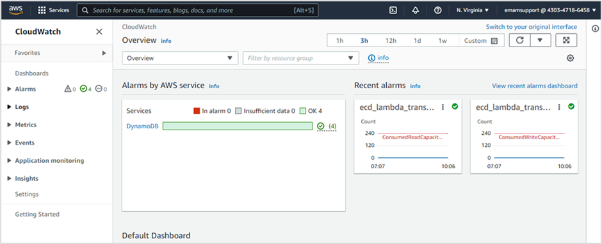
Task: Expand the Alarms tree item
Action: [x=9, y=89]
